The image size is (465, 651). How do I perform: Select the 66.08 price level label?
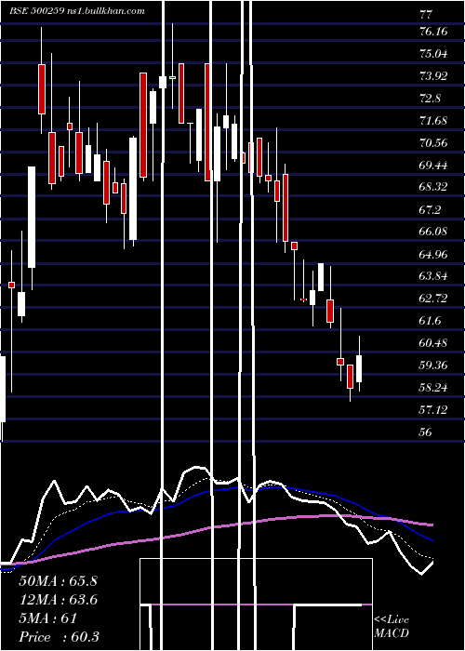point(433,232)
